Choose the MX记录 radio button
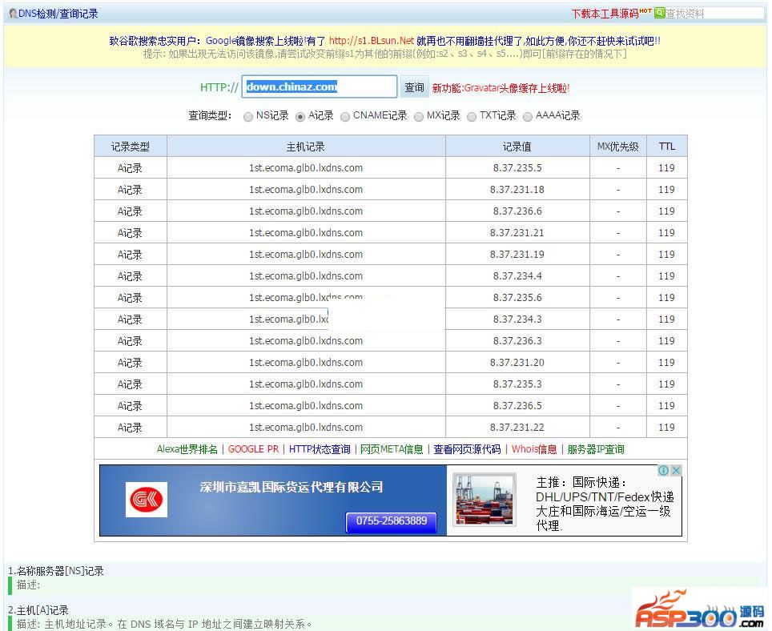This screenshot has width=772, height=631. pyautogui.click(x=419, y=116)
